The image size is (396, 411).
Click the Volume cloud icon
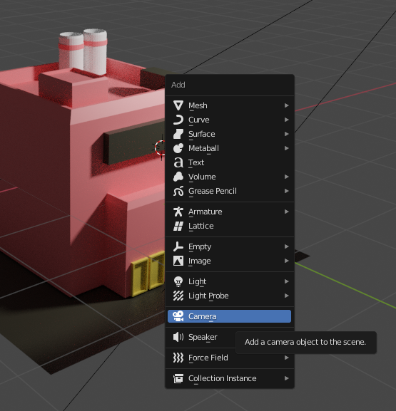pyautogui.click(x=178, y=177)
